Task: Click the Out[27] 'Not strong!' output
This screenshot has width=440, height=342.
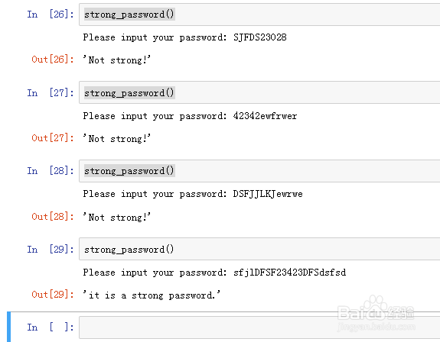Action: click(x=117, y=138)
